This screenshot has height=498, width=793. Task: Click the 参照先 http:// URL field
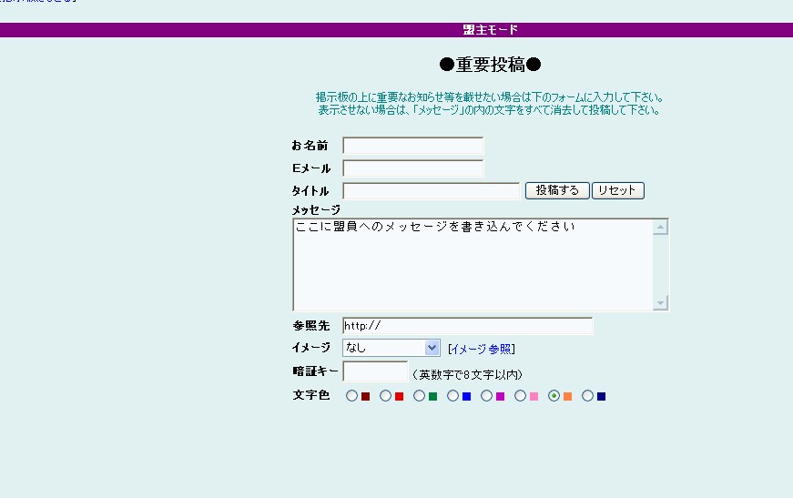467,326
